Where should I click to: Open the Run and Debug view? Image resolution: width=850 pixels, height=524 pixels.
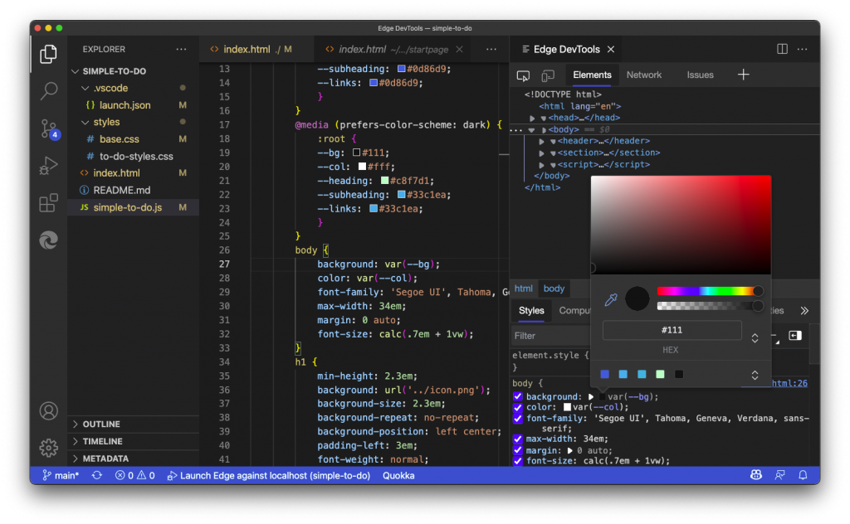pos(49,166)
